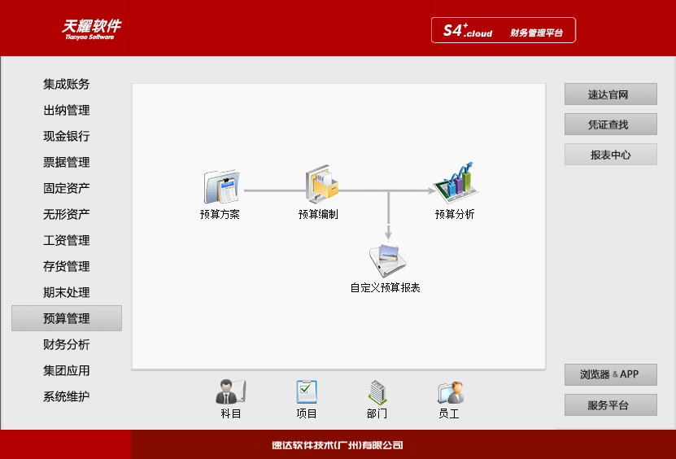Click the 浏览器 & APP button

coord(610,374)
